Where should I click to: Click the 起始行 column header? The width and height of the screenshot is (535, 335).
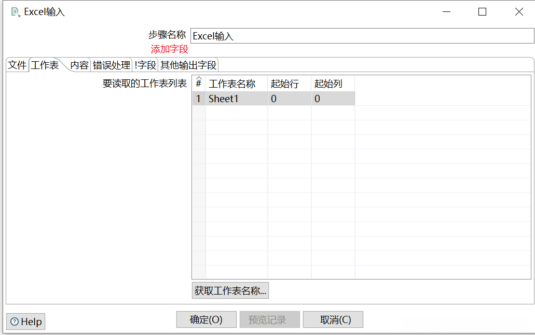290,83
